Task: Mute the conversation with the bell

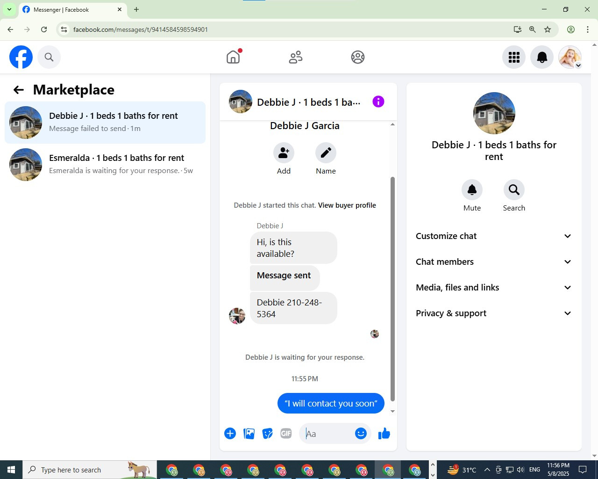Action: [x=472, y=189]
